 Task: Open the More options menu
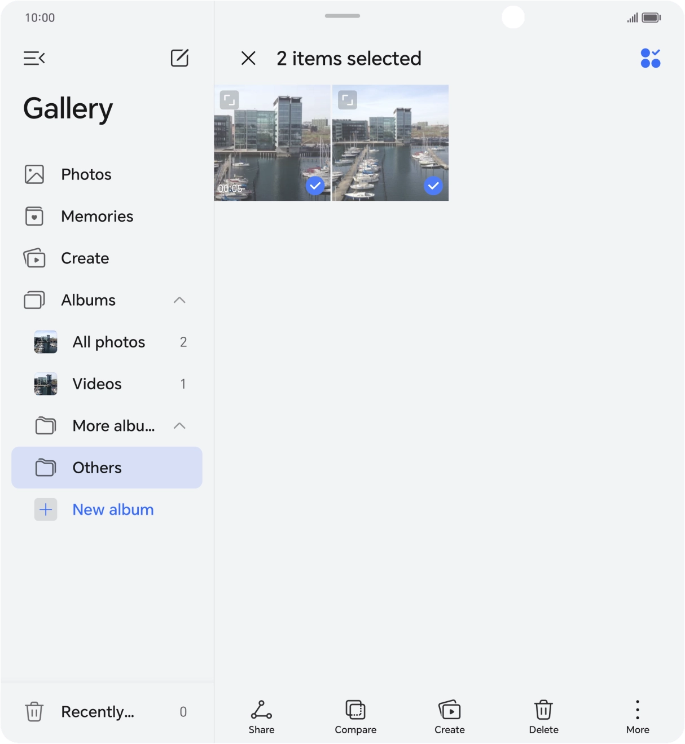point(638,716)
